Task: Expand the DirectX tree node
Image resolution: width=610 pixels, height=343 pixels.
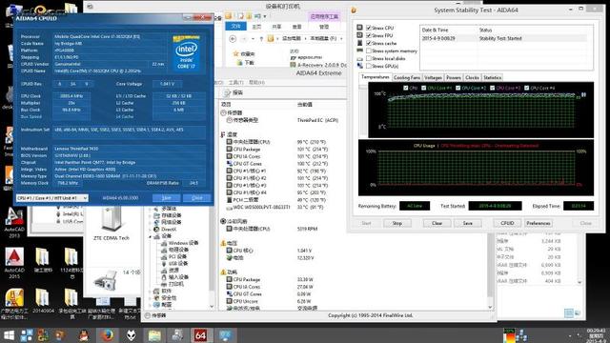Action: click(x=151, y=230)
